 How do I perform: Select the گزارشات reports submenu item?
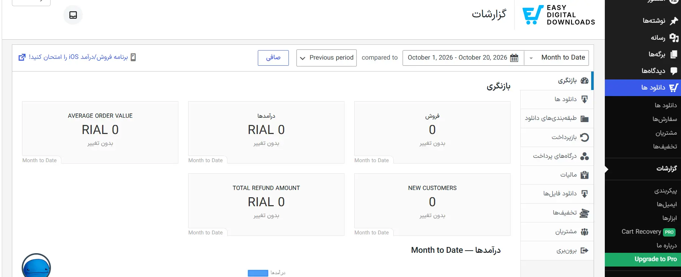click(666, 169)
